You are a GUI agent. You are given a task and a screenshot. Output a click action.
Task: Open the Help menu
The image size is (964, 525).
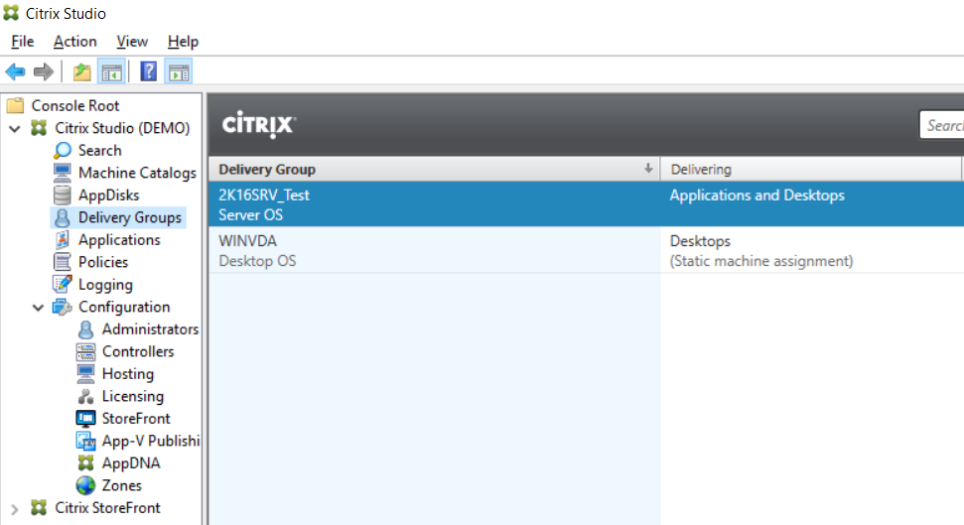[x=183, y=42]
